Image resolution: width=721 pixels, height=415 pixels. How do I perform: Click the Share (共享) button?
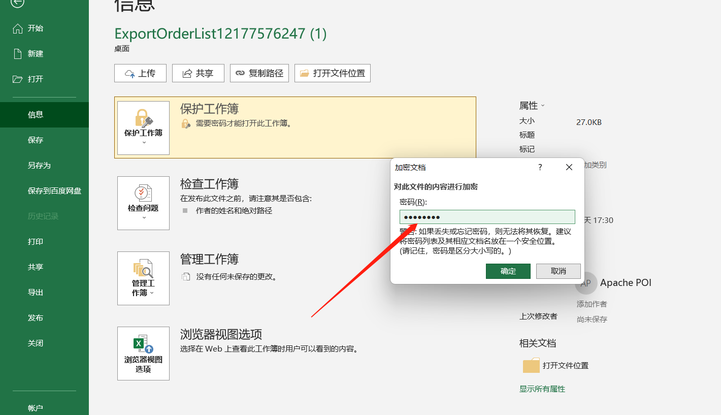pos(198,73)
